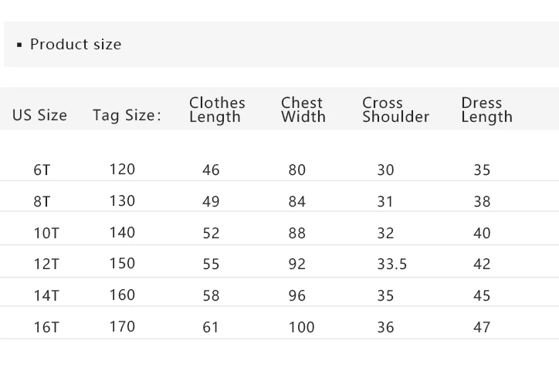Select the 8T size row label
The height and width of the screenshot is (384, 559).
pos(42,201)
